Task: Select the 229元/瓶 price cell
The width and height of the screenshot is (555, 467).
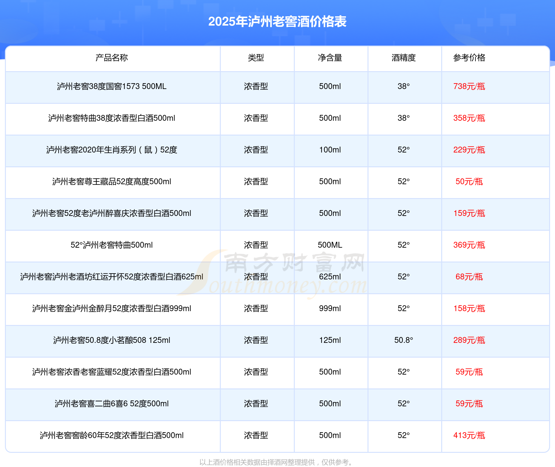Action: click(469, 150)
